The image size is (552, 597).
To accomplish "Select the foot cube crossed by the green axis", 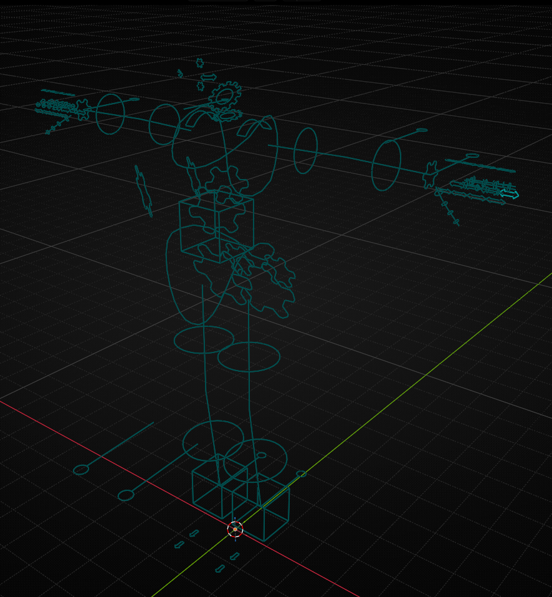I will click(261, 507).
